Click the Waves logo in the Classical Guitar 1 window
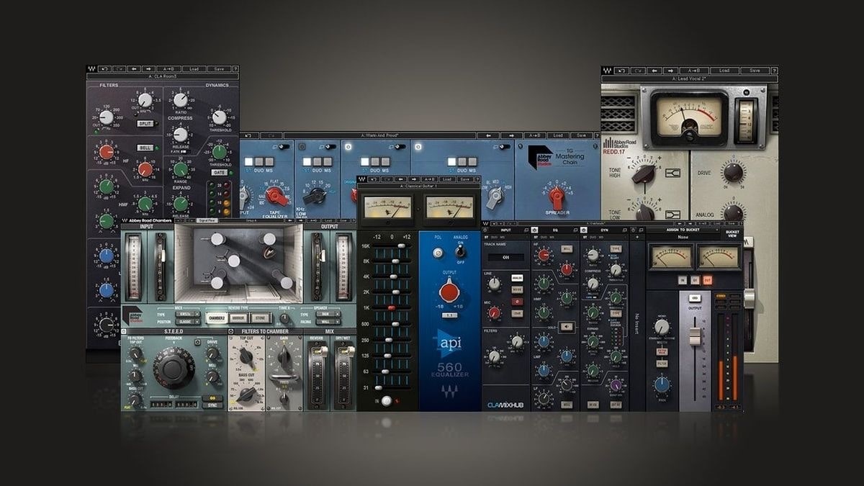864x486 pixels. click(362, 179)
